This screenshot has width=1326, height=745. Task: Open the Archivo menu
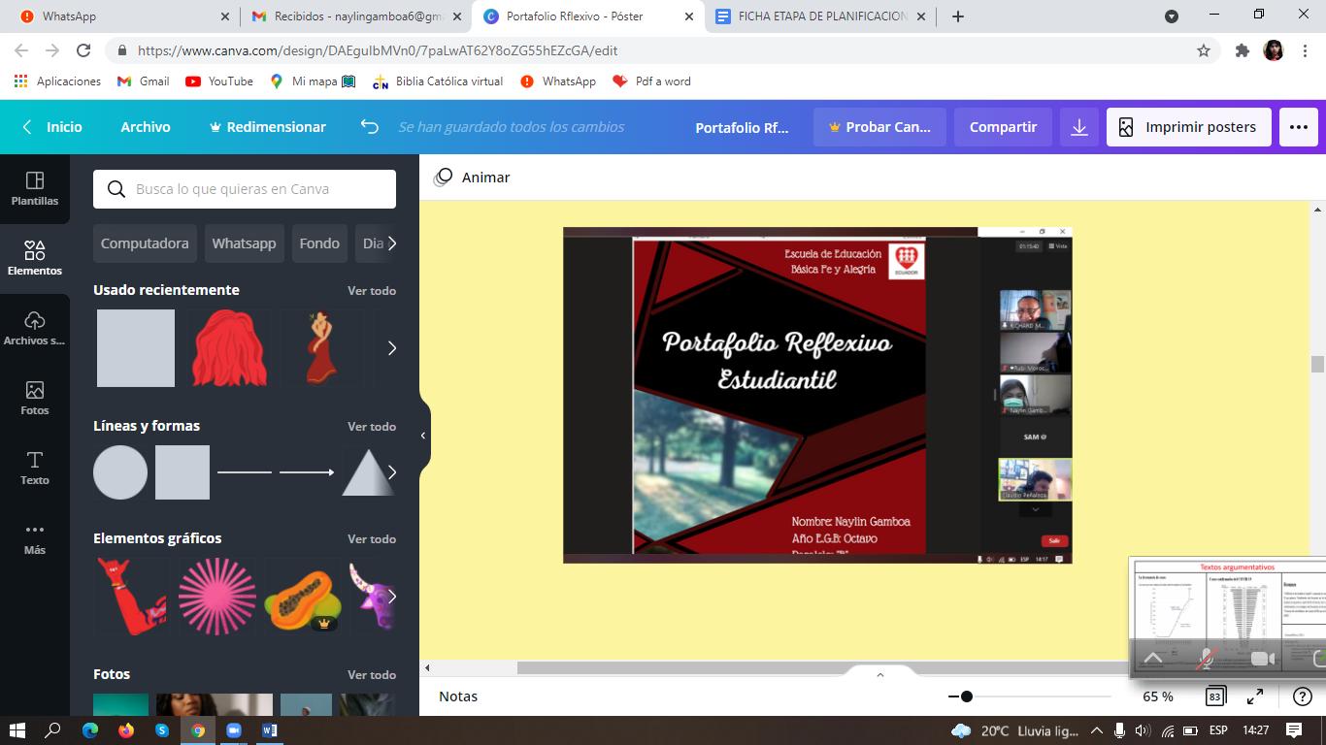[146, 127]
